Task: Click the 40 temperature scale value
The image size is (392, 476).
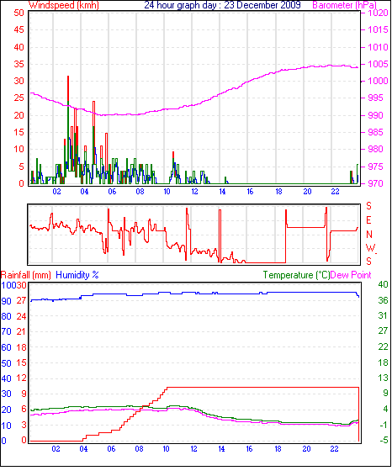Action: [x=384, y=284]
